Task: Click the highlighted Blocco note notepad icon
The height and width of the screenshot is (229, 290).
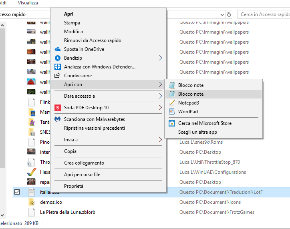Action: [x=172, y=94]
